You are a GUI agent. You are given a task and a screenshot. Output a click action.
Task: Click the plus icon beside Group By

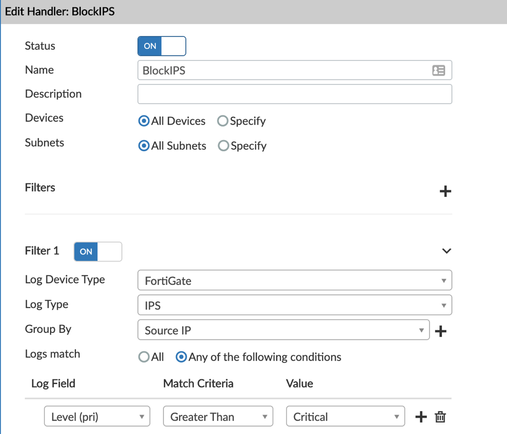tap(440, 331)
